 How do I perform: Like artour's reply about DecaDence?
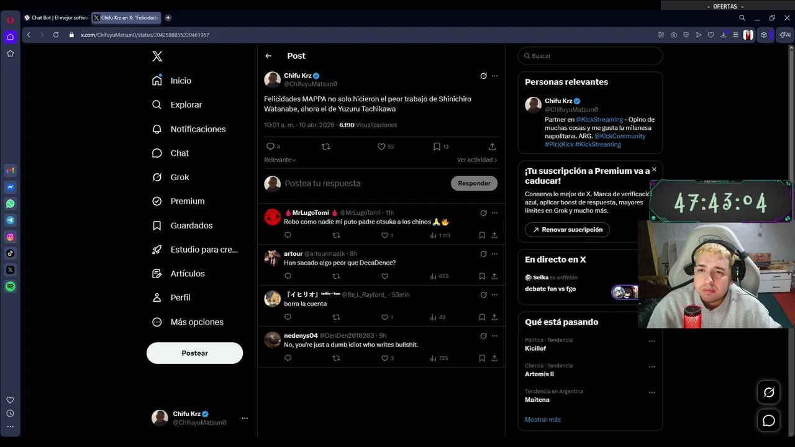point(384,276)
